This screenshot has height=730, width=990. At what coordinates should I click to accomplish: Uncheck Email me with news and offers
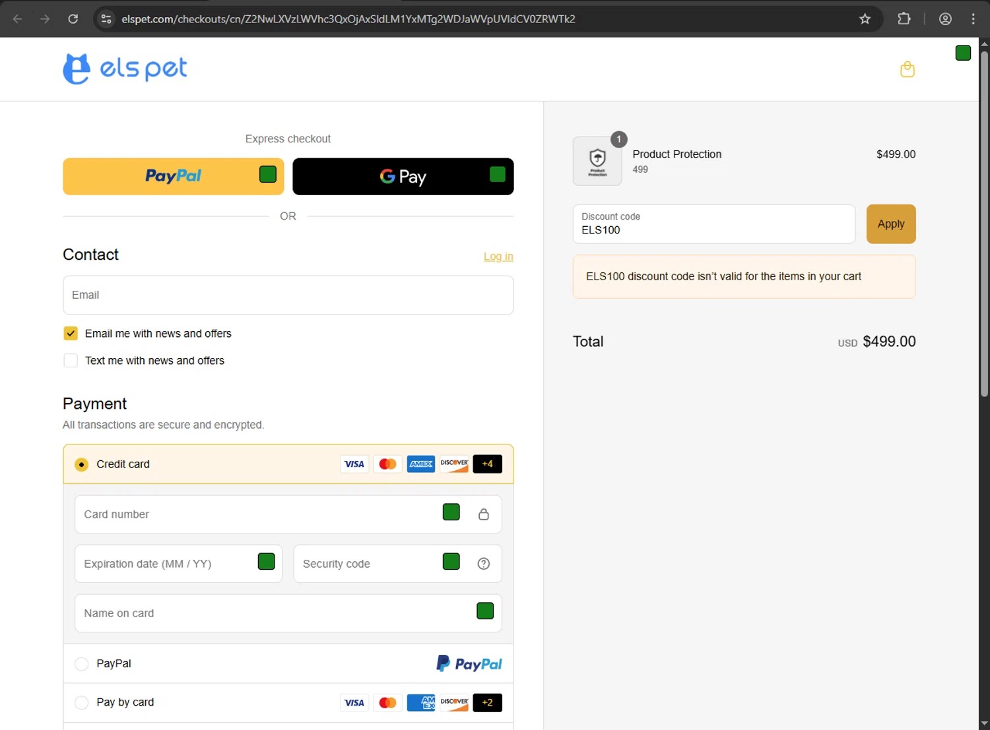pyautogui.click(x=71, y=334)
